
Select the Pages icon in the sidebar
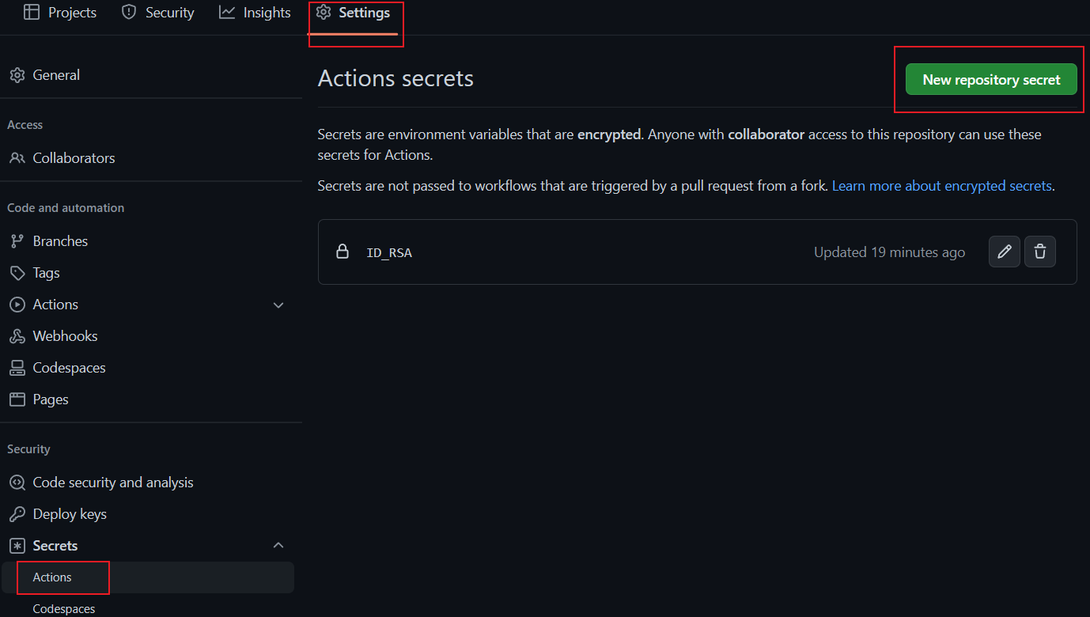click(x=17, y=399)
